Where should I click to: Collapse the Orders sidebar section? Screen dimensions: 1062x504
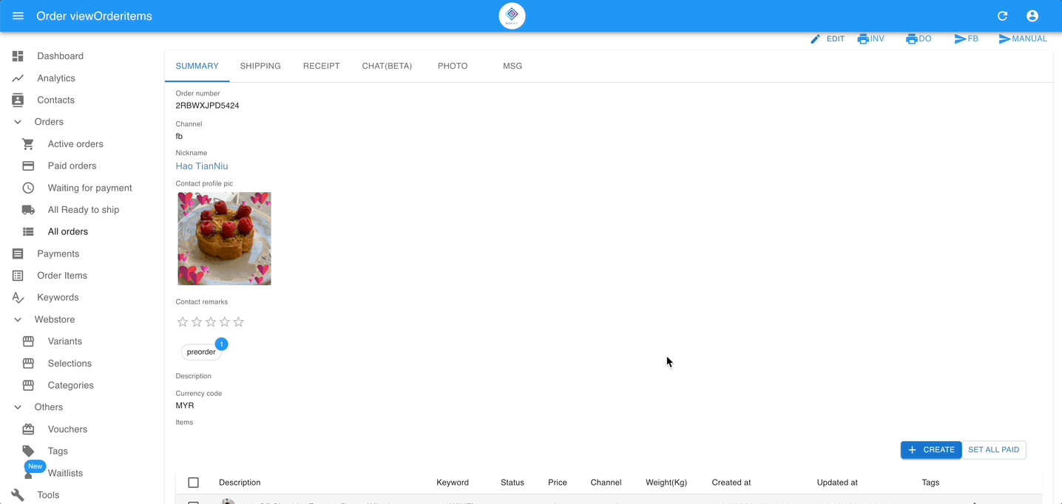18,122
